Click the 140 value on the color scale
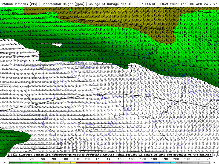 coord(109,159)
